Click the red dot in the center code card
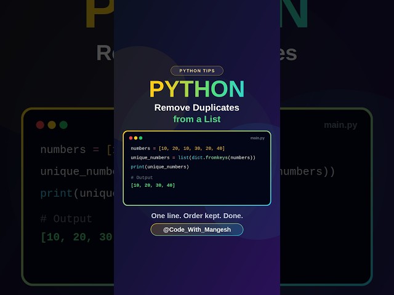Screen dimensions: 394x295 point(131,138)
